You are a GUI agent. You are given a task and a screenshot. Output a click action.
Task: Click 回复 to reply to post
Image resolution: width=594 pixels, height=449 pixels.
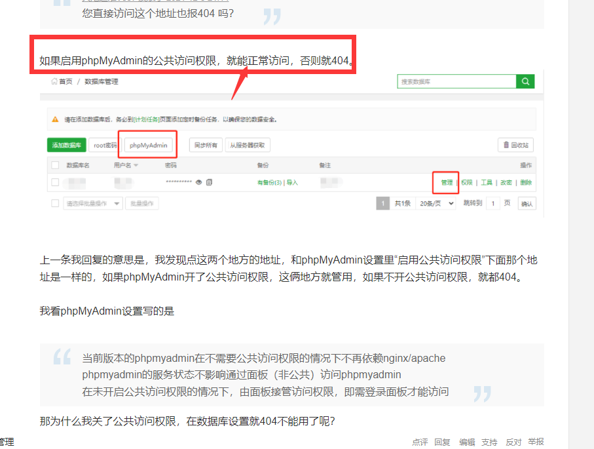(442, 442)
